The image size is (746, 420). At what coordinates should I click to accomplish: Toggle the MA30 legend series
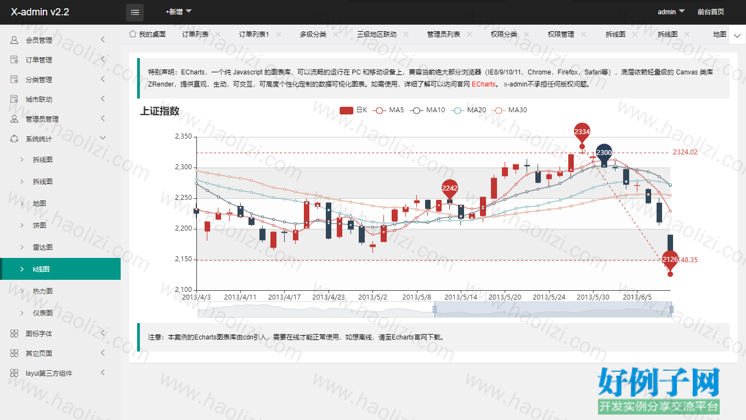pos(509,110)
